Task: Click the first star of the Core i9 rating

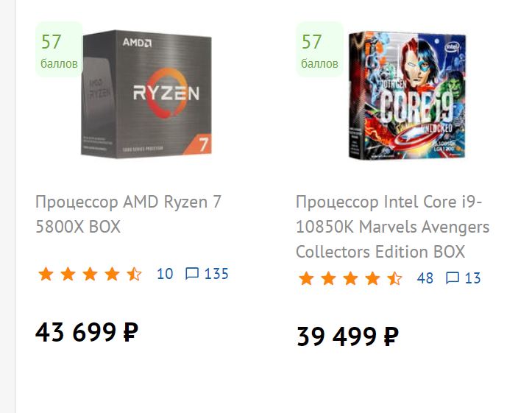Action: [x=306, y=279]
